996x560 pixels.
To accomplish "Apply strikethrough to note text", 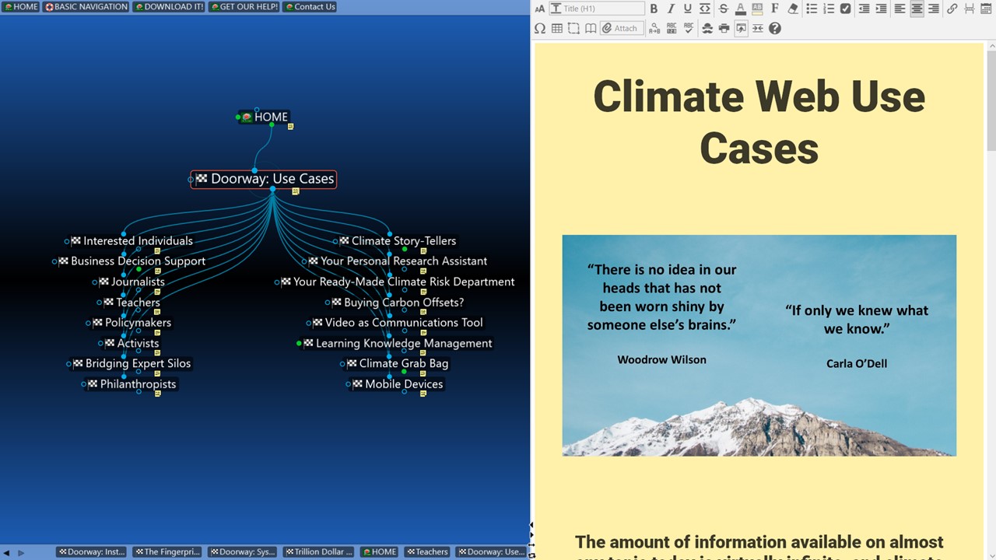I will click(723, 9).
